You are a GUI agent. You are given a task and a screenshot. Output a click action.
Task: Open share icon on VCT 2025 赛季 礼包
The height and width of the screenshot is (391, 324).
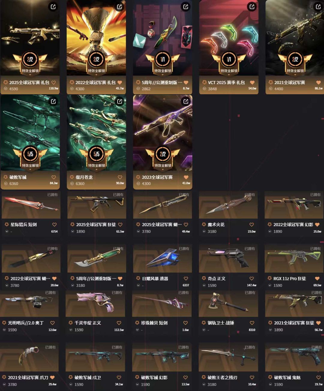(252, 7)
